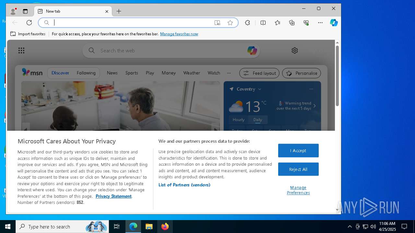Open the notification center icon

click(404, 227)
